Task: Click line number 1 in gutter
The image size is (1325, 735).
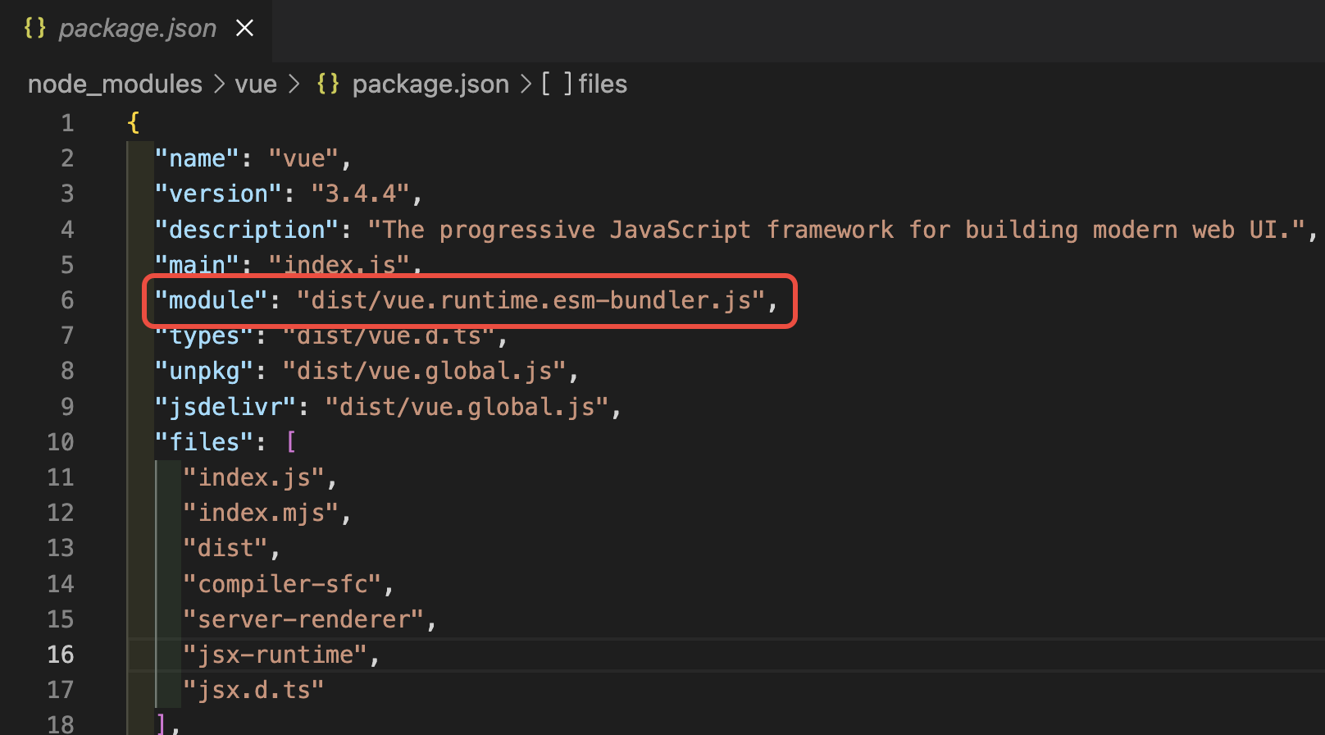Action: point(67,123)
